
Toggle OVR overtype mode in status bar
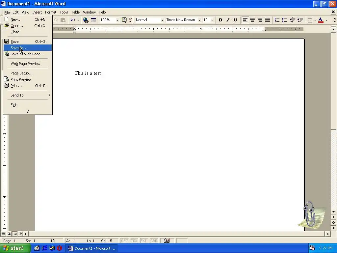pos(154,241)
